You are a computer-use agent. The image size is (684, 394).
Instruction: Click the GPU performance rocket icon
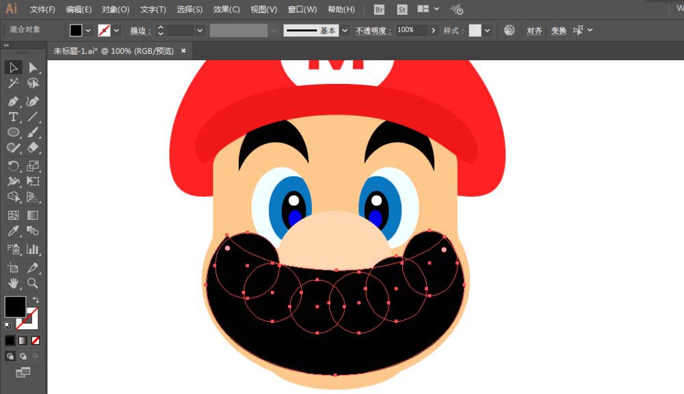(457, 9)
